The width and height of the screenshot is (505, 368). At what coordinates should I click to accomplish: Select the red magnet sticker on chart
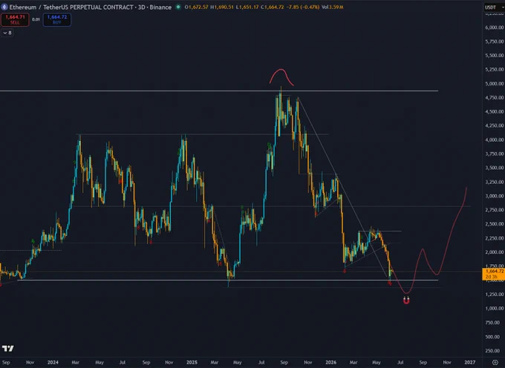click(x=406, y=300)
